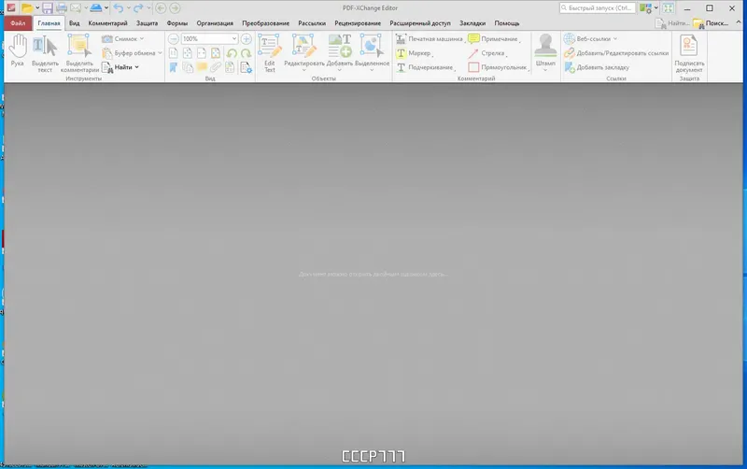Switch to the Вид tab
This screenshot has height=469, width=747.
pos(75,22)
